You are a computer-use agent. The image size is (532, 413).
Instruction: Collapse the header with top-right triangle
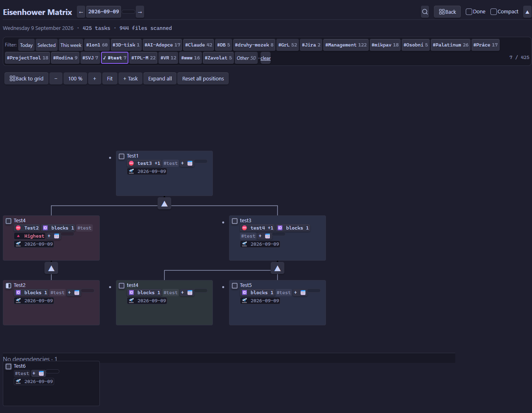(527, 12)
